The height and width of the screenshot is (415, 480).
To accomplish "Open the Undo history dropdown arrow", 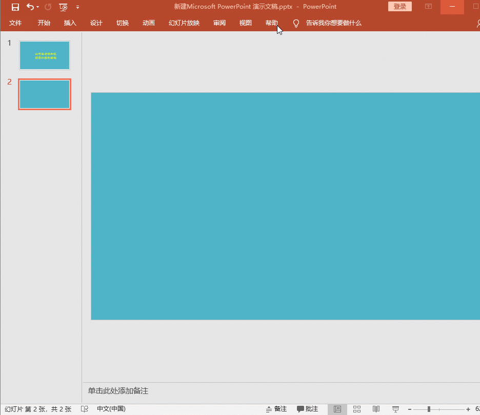I will point(38,7).
